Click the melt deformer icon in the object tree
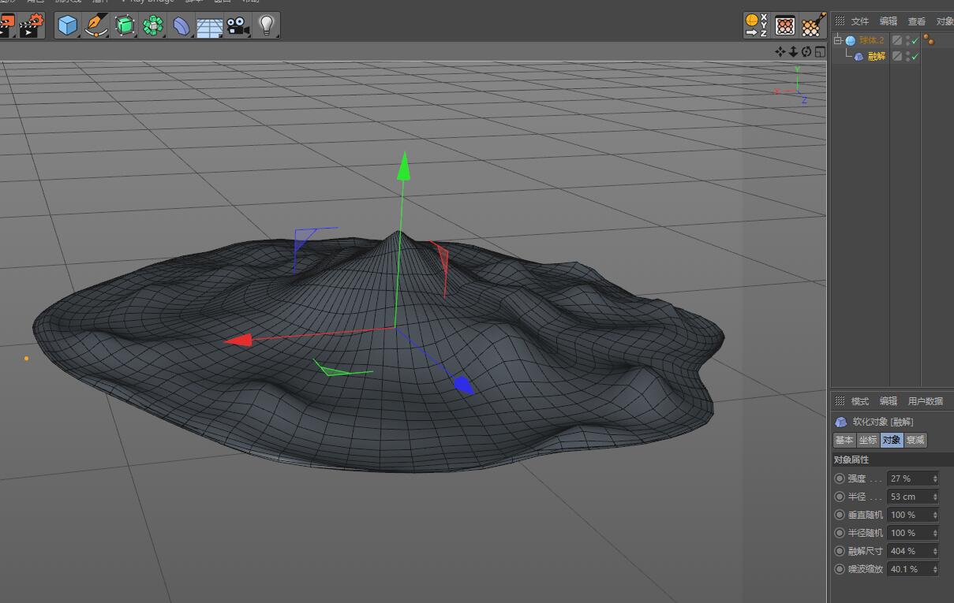This screenshot has height=603, width=954. pyautogui.click(x=859, y=57)
